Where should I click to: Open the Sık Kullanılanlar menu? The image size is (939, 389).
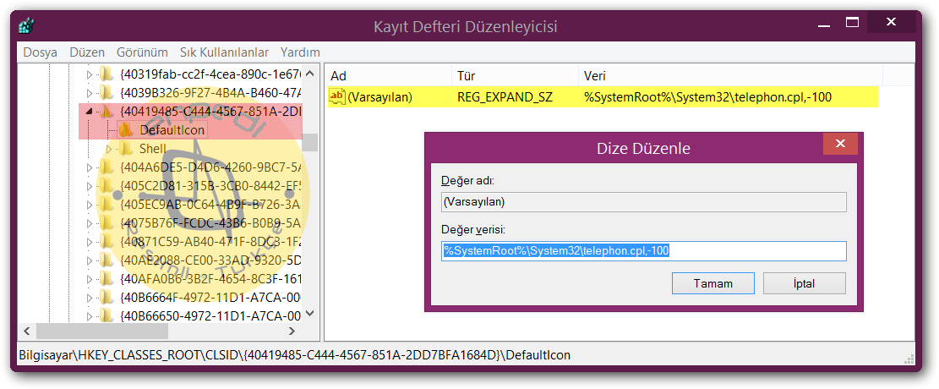coord(224,52)
